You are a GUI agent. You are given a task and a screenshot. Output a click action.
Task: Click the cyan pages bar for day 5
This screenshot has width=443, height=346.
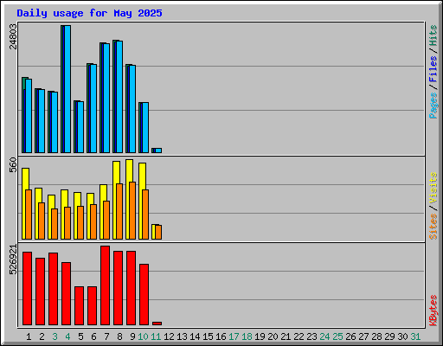(80, 127)
